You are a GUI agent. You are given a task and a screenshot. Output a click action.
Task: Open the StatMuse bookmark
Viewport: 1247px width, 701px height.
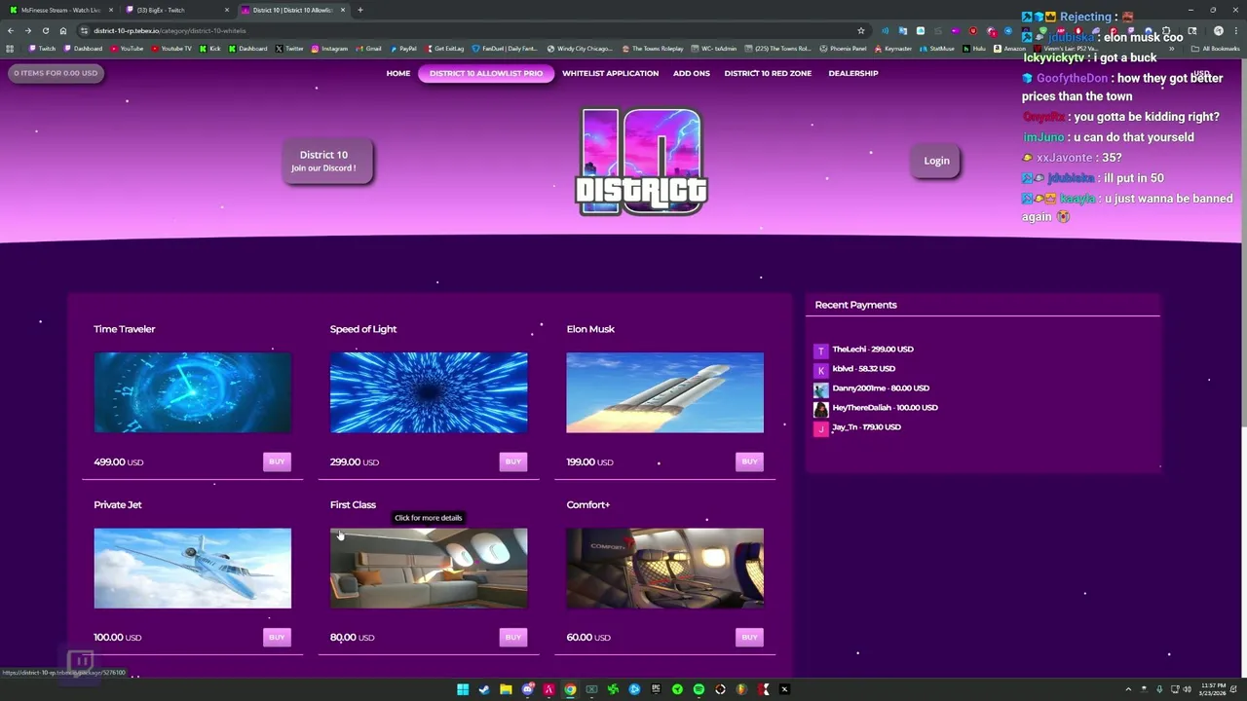tap(937, 48)
